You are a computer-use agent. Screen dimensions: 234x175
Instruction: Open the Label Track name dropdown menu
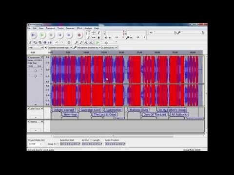tap(36, 108)
